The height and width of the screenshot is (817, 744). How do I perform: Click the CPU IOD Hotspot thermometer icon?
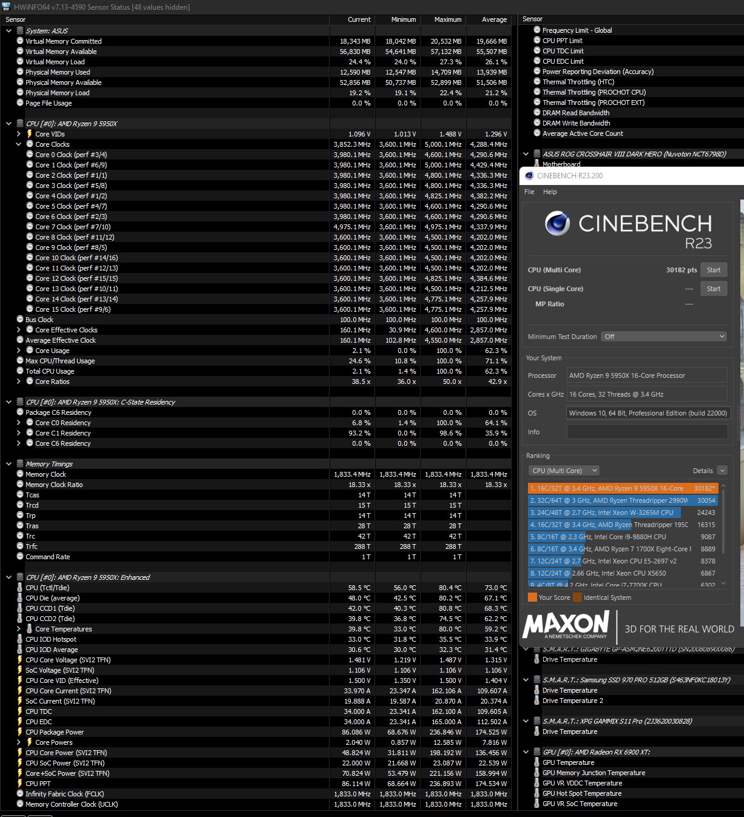click(x=20, y=639)
